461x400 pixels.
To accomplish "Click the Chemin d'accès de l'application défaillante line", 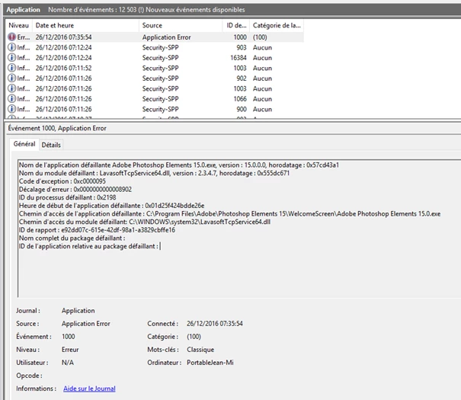I will click(x=229, y=213).
